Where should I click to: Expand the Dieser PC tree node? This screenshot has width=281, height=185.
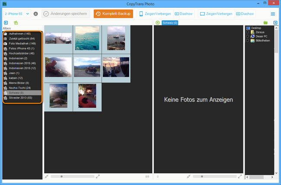(x=248, y=36)
